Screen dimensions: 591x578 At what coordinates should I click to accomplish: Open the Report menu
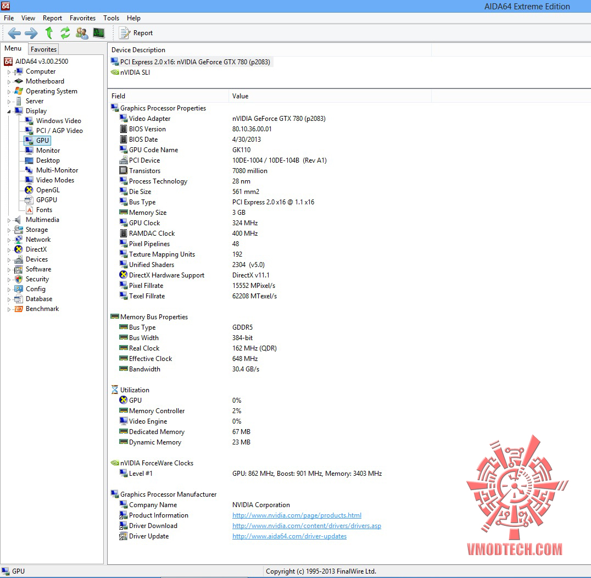[52, 18]
